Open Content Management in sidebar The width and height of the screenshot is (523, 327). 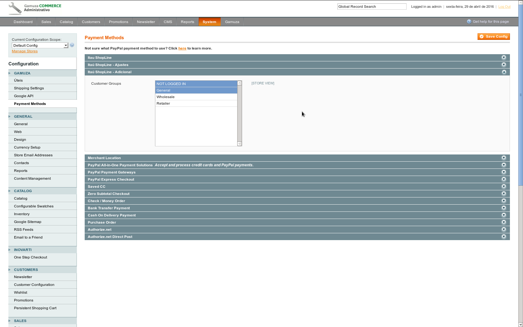click(x=32, y=178)
